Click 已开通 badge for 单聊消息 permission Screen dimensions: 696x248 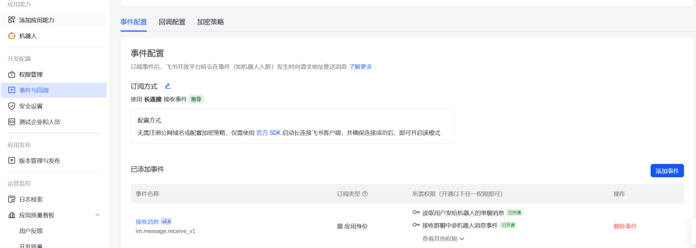[515, 213]
